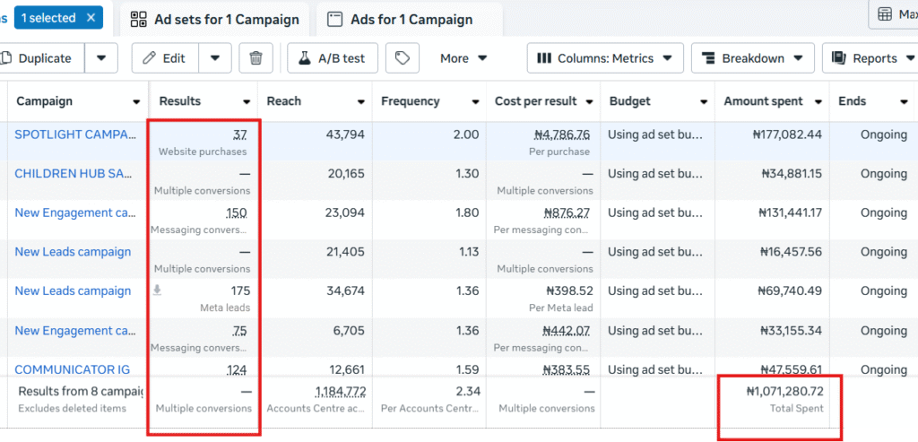Click the Results column header arrow
Screen dimensions: 918x442
[x=247, y=102]
